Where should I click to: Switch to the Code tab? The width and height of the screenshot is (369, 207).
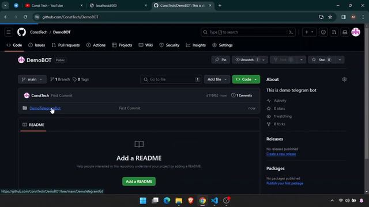pos(14,45)
